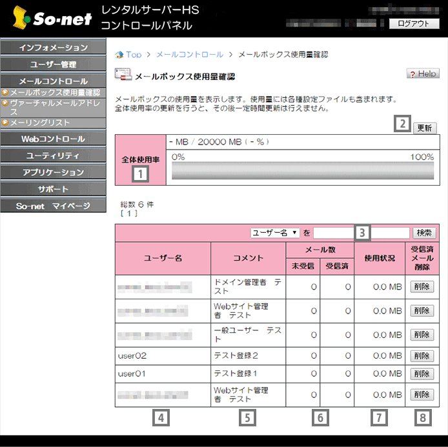Image resolution: width=448 pixels, height=447 pixels.
Task: Click 削除 button for user02 row
Action: 422,356
